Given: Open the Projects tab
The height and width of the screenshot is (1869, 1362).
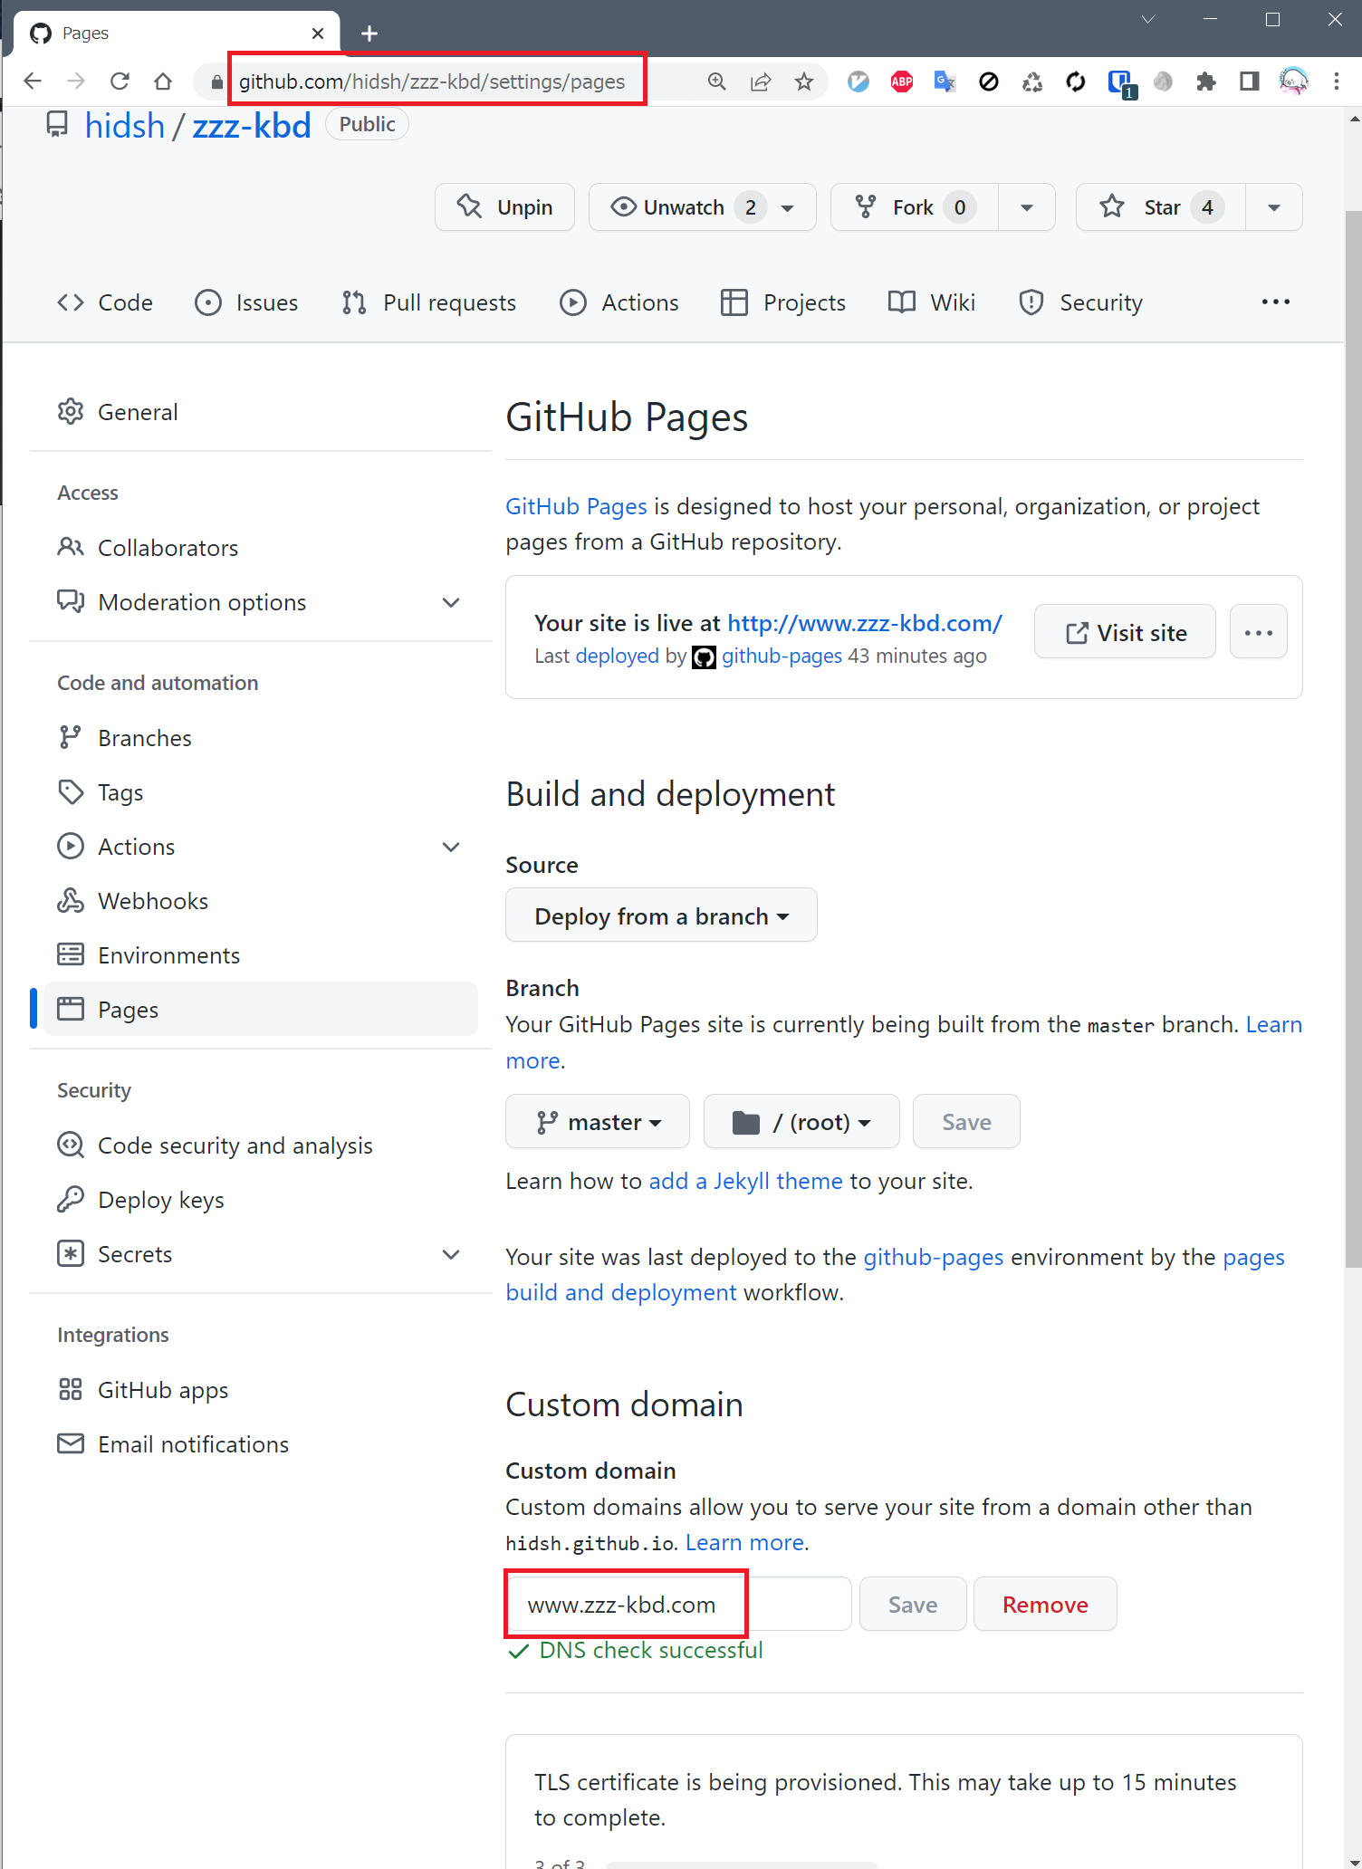Looking at the screenshot, I should pyautogui.click(x=783, y=302).
